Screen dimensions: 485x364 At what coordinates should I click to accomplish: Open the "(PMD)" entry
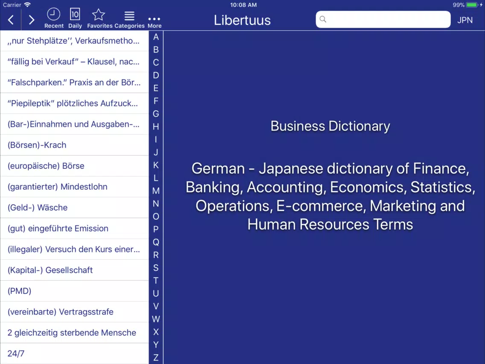point(74,291)
